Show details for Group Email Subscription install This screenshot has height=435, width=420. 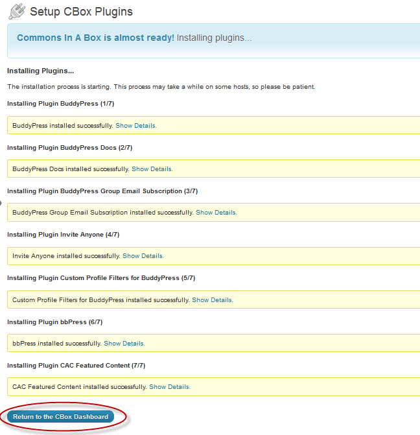point(216,213)
